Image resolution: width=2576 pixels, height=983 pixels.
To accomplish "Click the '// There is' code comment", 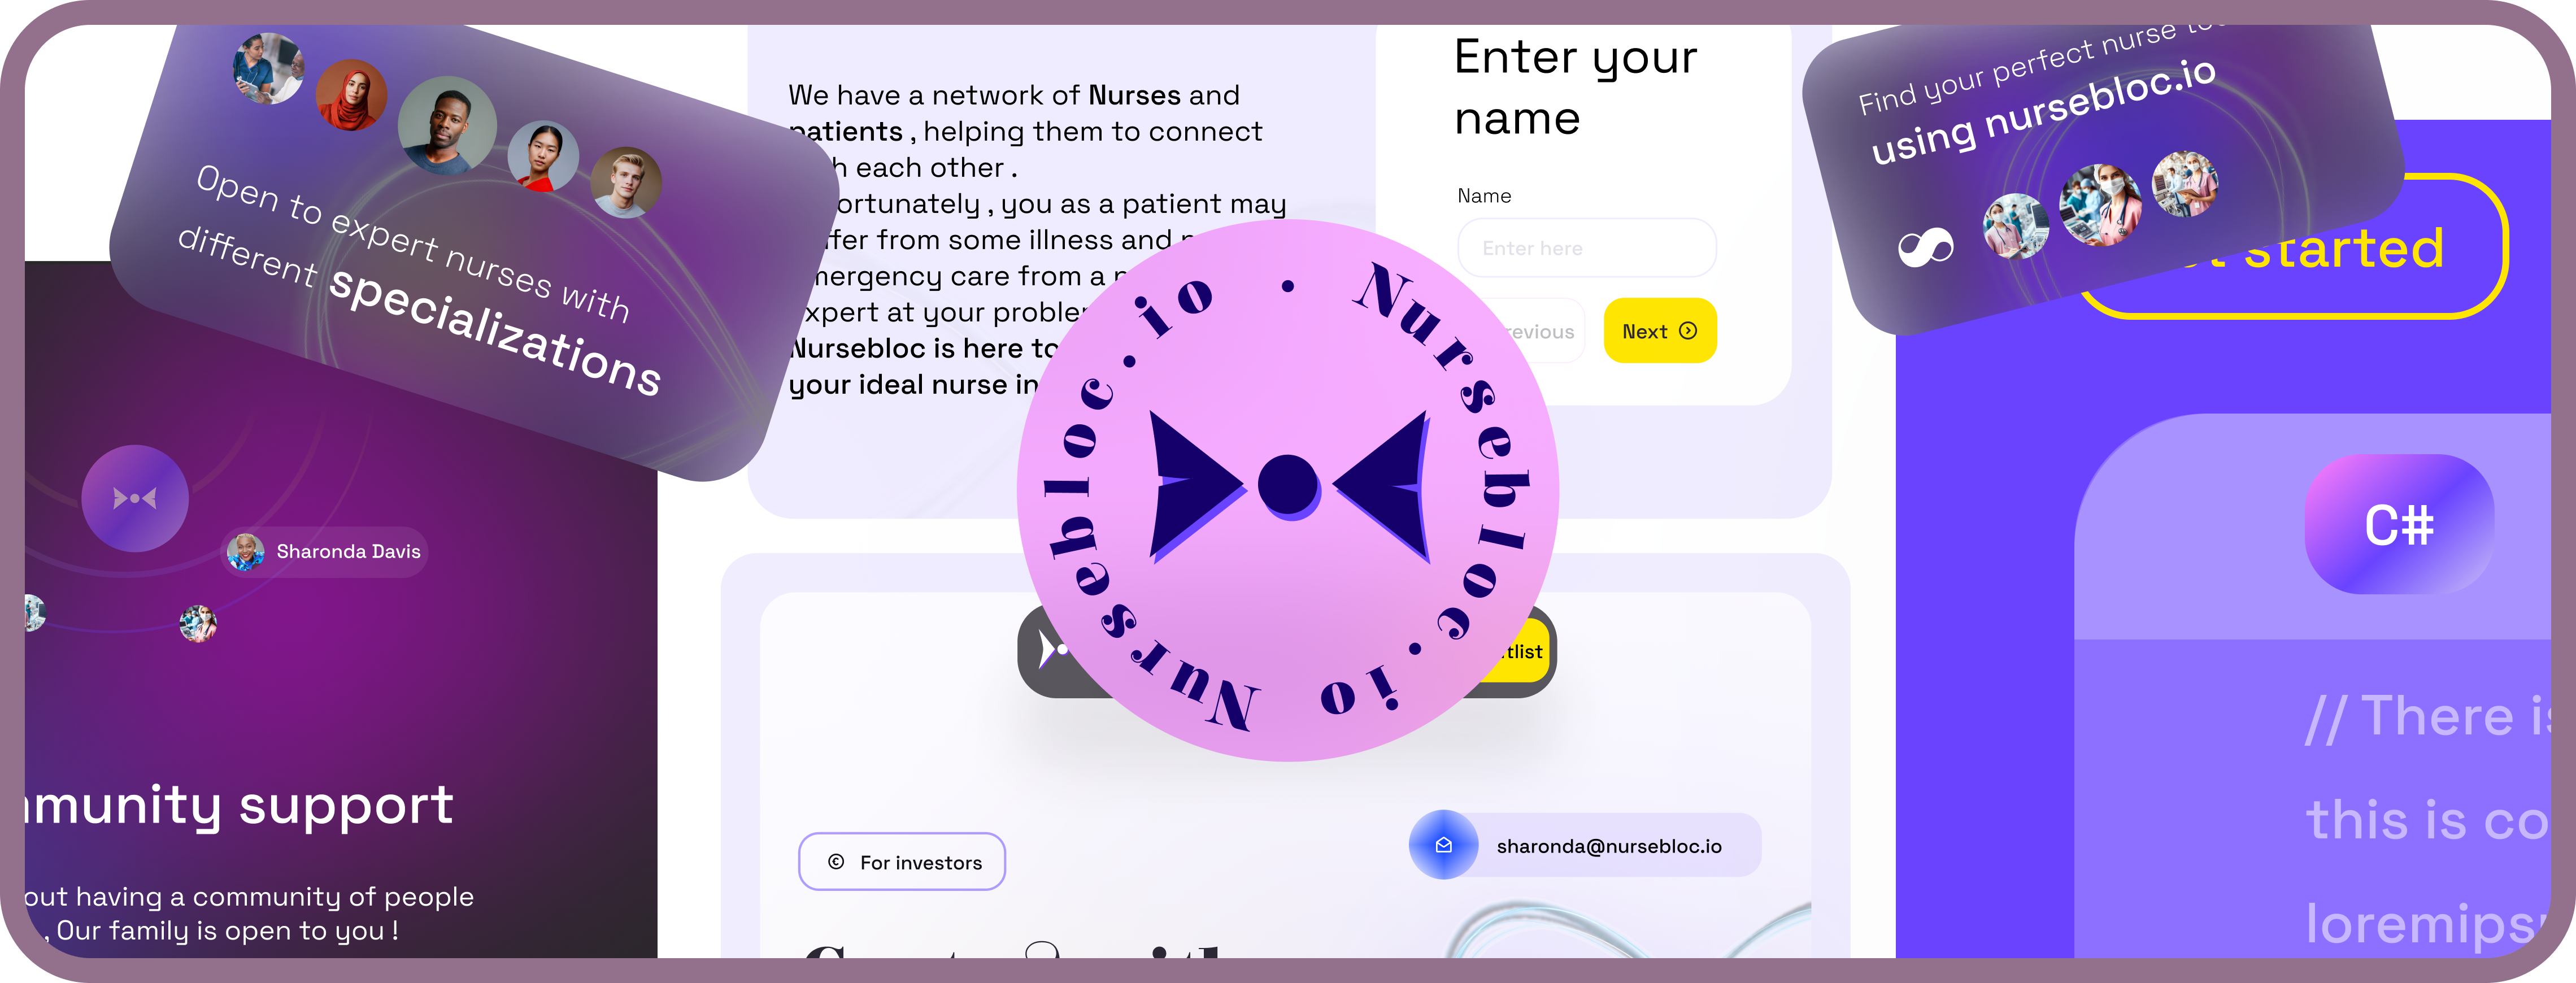I will click(x=2428, y=717).
